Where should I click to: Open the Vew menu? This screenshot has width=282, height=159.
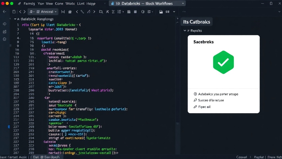pyautogui.click(x=49, y=3)
